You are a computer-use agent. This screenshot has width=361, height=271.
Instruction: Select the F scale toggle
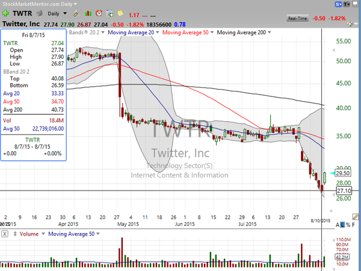tap(353, 225)
